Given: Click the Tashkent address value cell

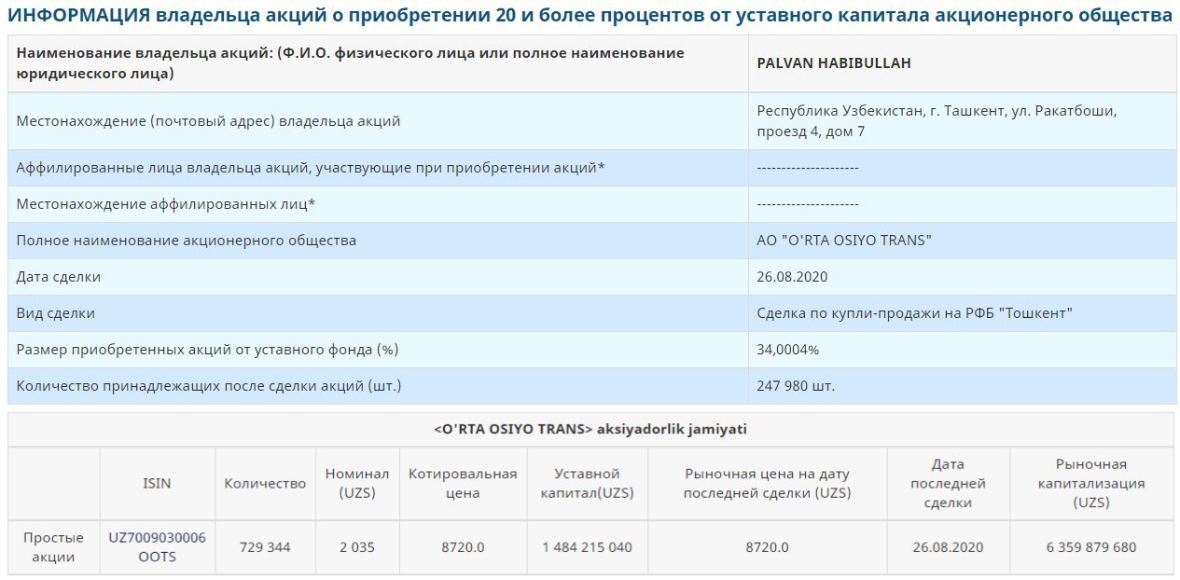Looking at the screenshot, I should [962, 121].
